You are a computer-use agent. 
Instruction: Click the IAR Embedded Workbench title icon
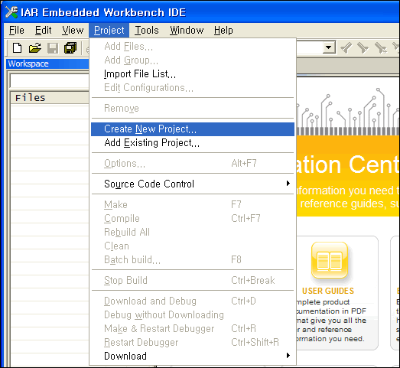tap(11, 12)
